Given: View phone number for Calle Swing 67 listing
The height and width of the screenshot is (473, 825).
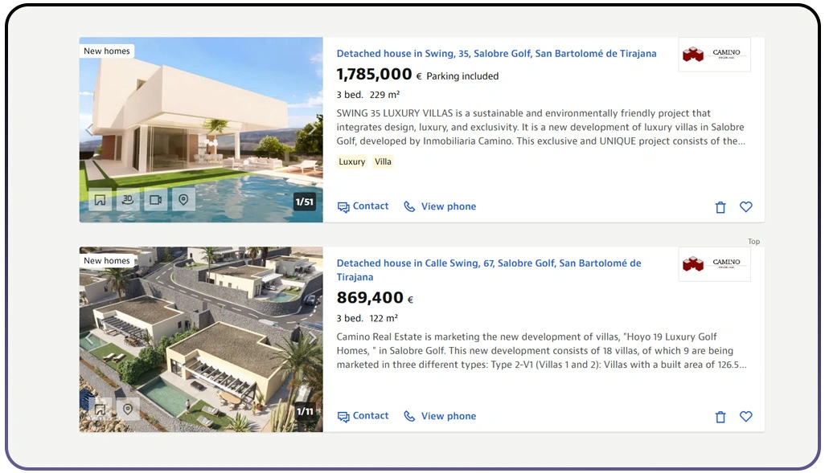Looking at the screenshot, I should (x=440, y=416).
